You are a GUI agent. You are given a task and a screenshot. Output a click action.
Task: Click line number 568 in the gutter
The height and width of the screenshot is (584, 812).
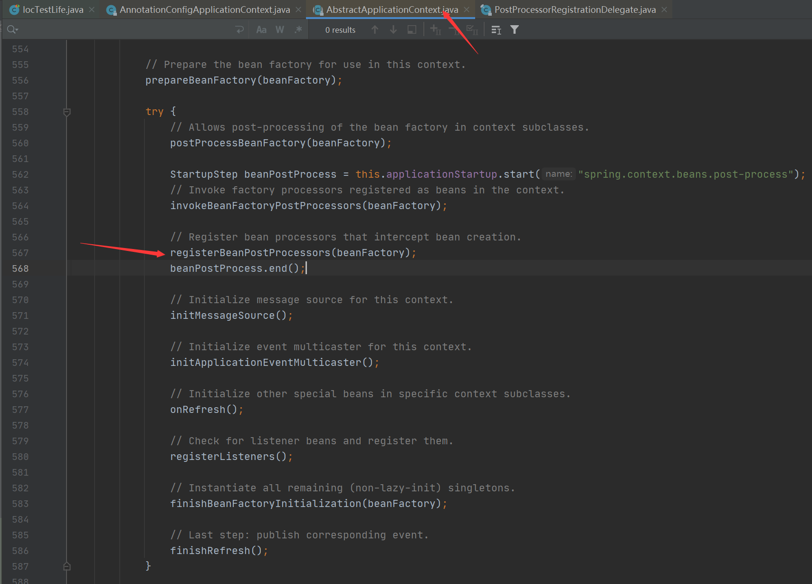(x=20, y=268)
